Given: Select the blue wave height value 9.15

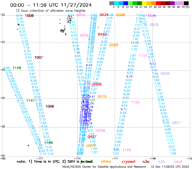Looking at the screenshot, I should (129, 76).
